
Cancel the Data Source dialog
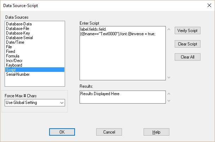109,132
